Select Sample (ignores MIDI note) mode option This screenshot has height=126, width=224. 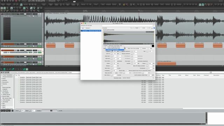(115, 48)
